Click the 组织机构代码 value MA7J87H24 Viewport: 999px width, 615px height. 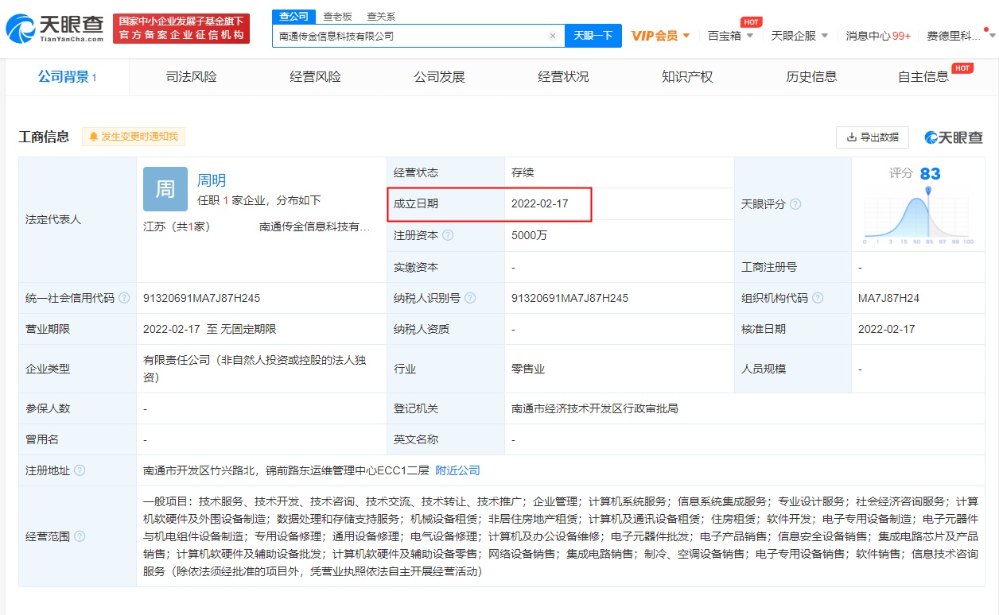coord(888,298)
